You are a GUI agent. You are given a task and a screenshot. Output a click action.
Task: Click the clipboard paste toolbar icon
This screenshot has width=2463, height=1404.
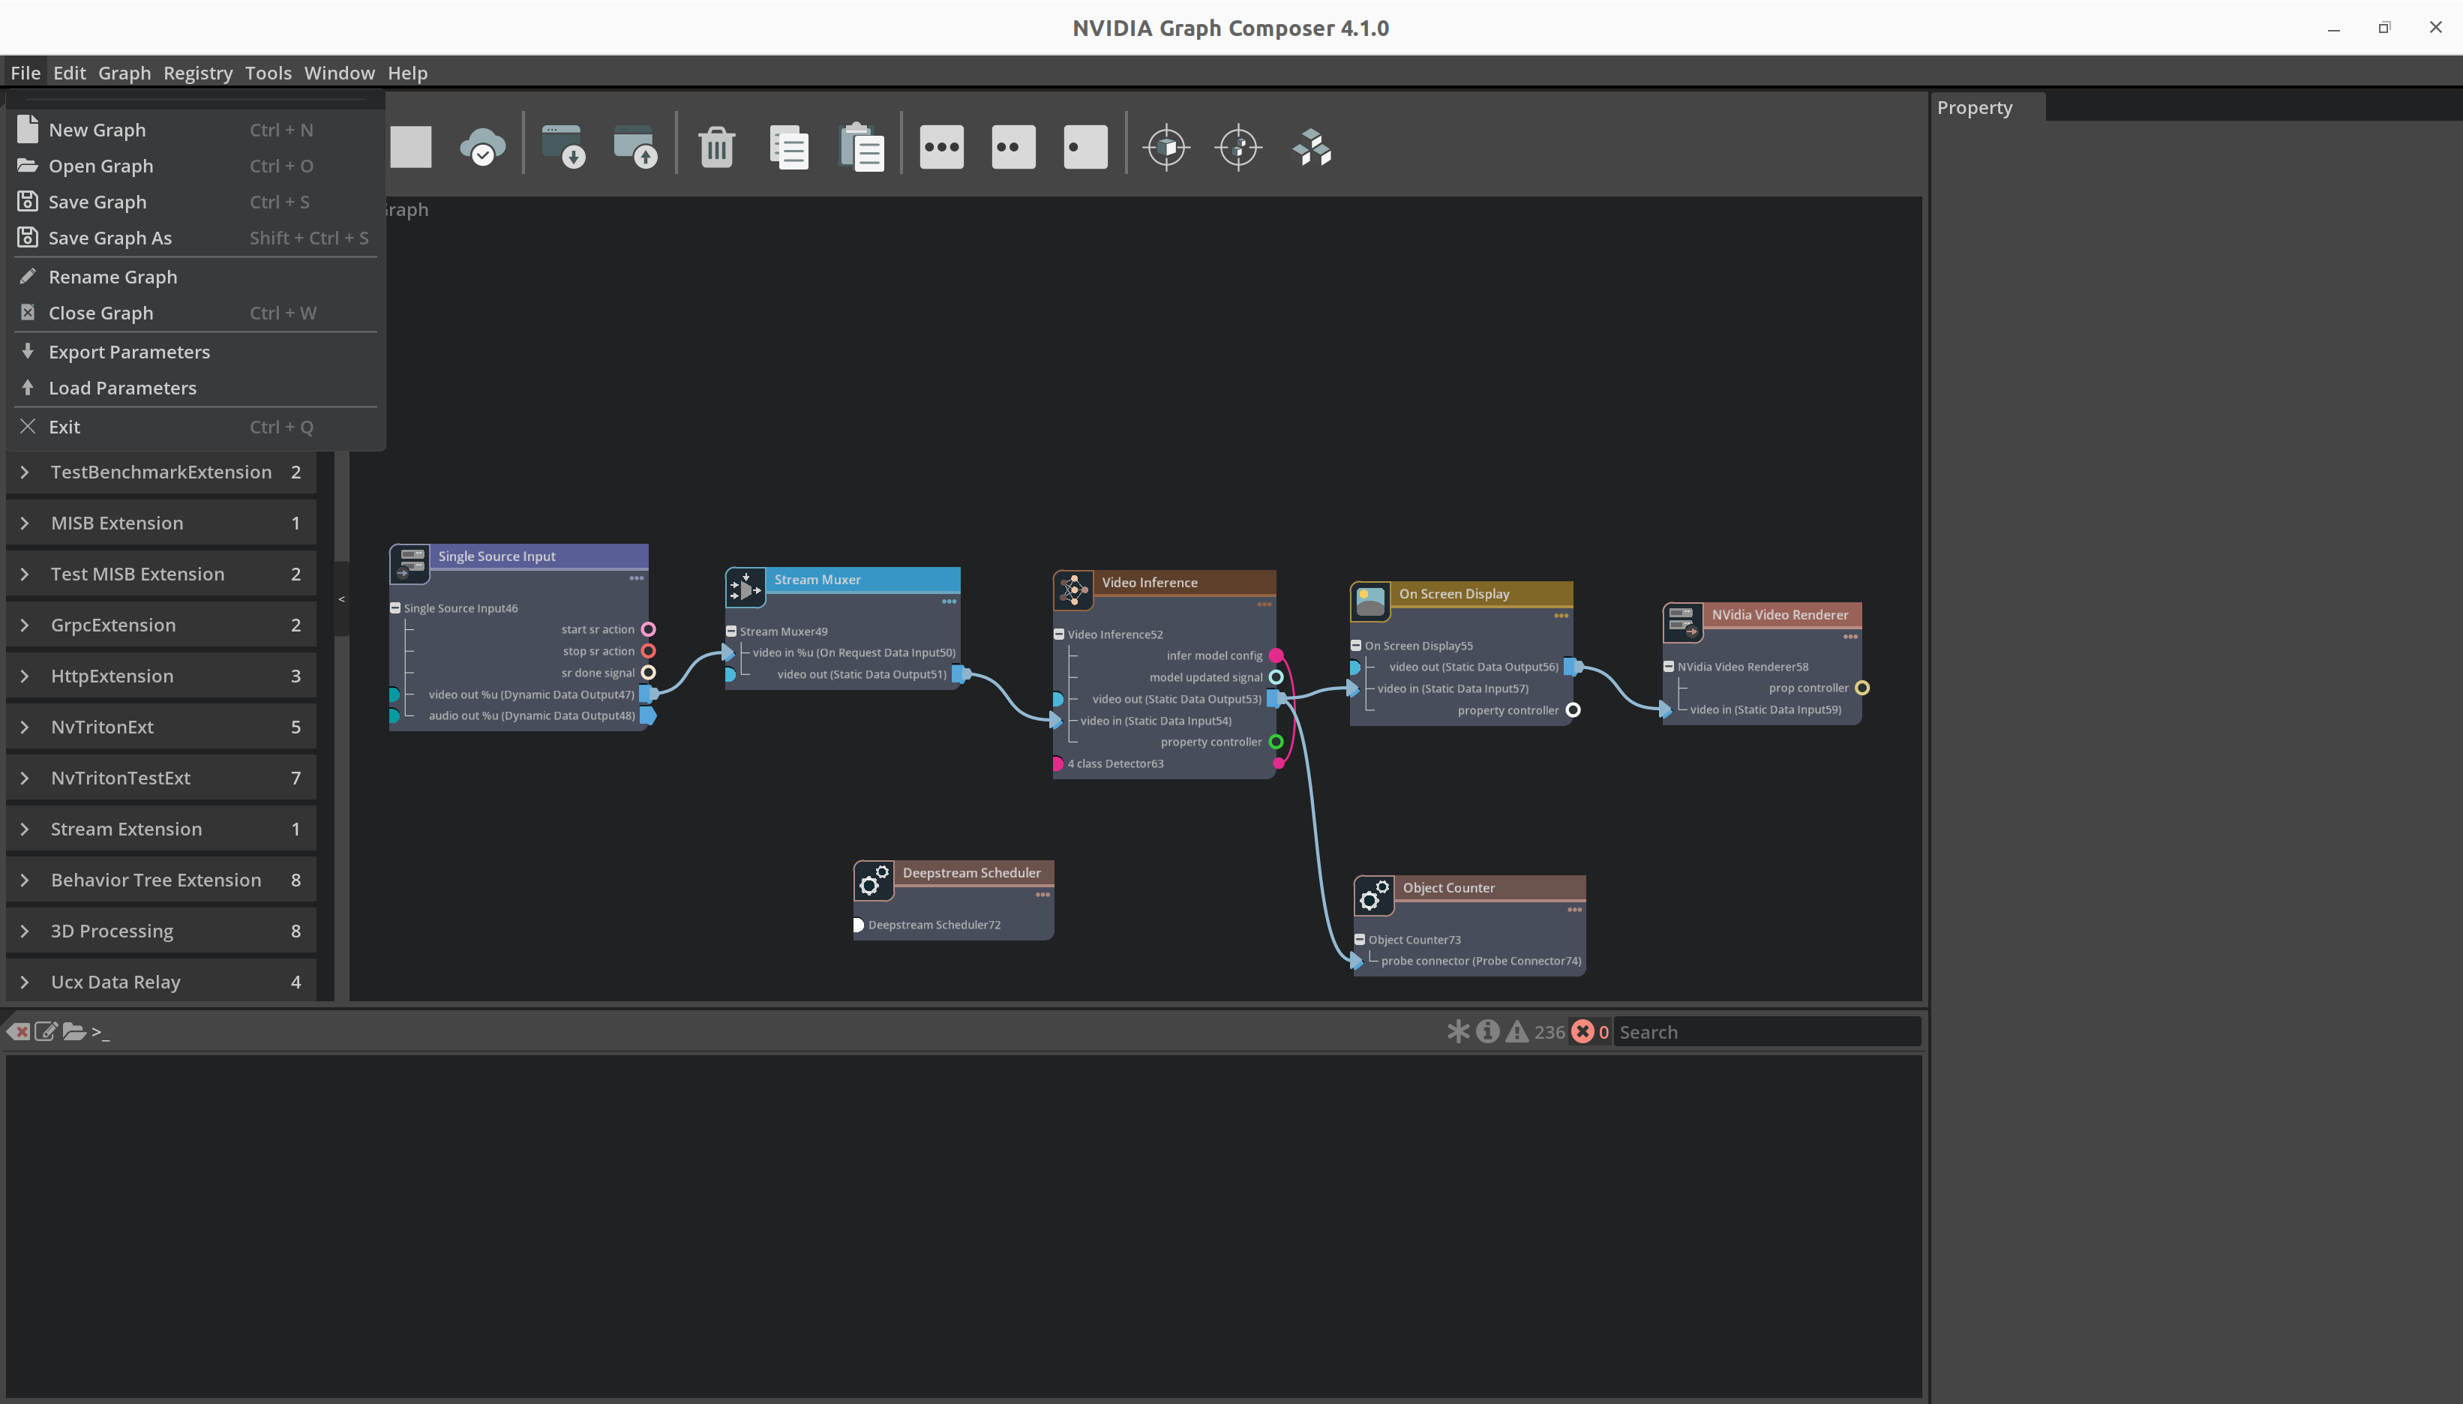pyautogui.click(x=861, y=148)
